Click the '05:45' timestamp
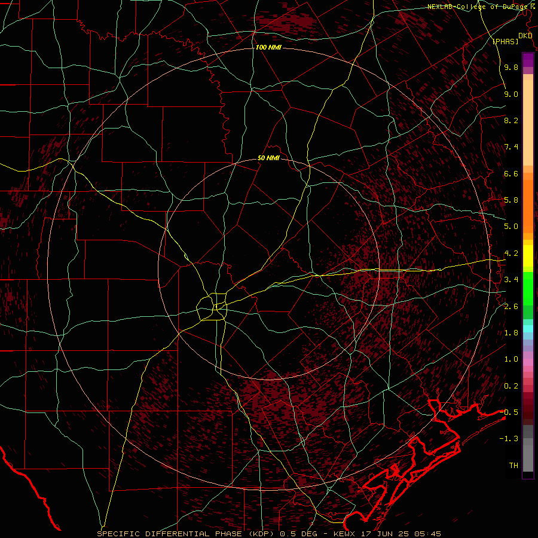Viewport: 538px width, 538px height. click(x=427, y=534)
